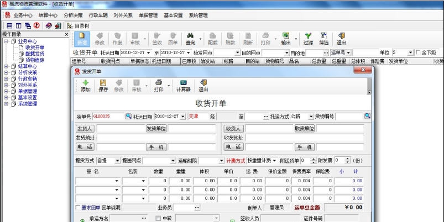Click the 签收 toolbar icon
The image size is (444, 222).
pos(157,36)
